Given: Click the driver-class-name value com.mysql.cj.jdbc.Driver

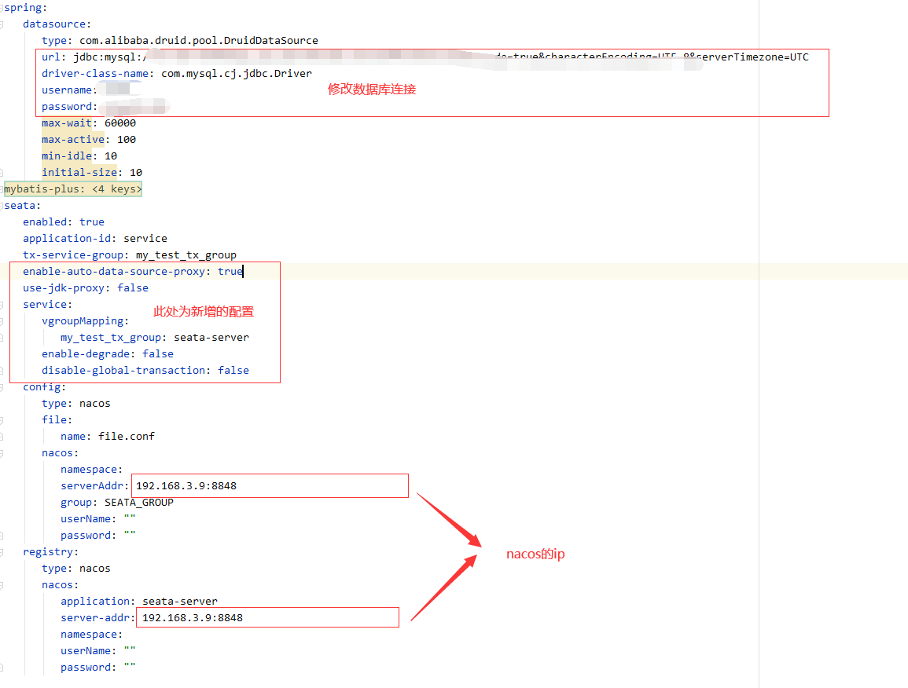Looking at the screenshot, I should pyautogui.click(x=236, y=74).
